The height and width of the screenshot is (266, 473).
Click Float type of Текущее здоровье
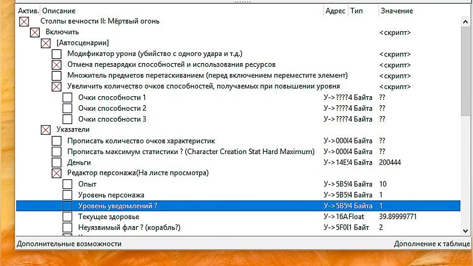pyautogui.click(x=356, y=217)
